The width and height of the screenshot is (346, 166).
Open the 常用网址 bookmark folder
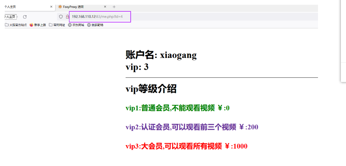pyautogui.click(x=57, y=25)
